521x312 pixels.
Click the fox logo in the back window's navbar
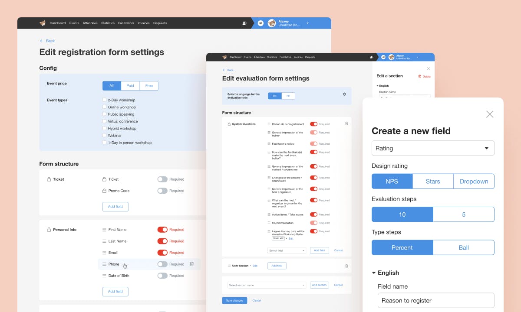43,23
